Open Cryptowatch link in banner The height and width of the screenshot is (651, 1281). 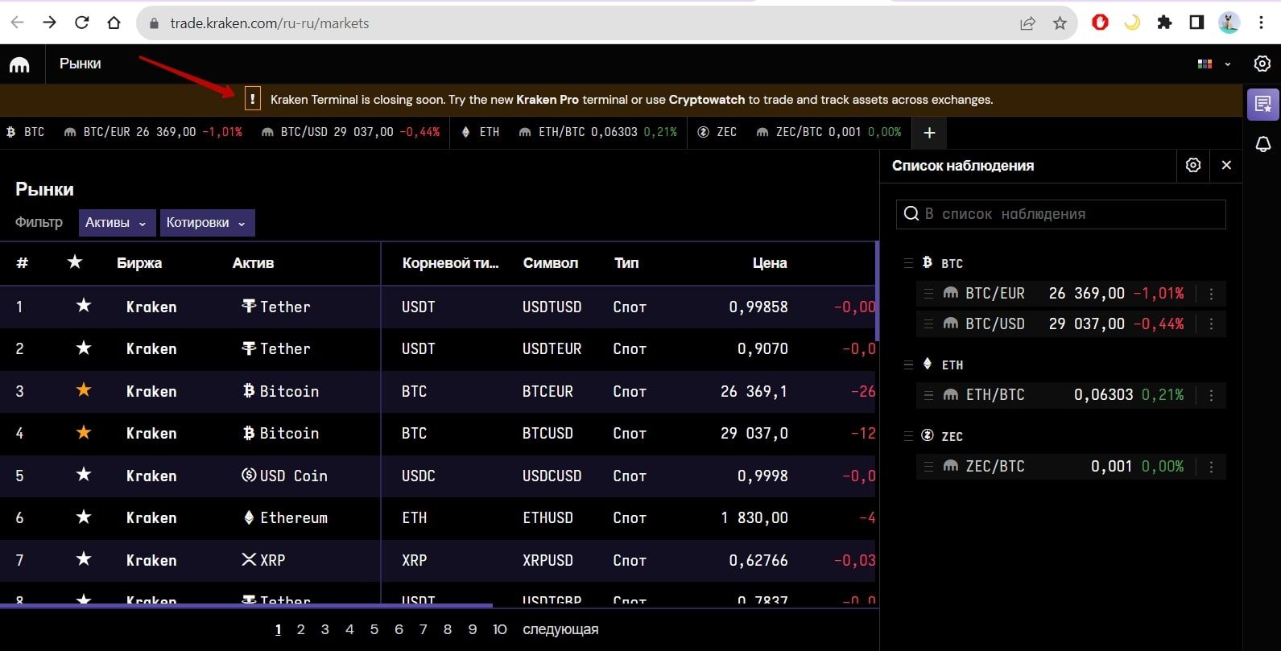(707, 100)
